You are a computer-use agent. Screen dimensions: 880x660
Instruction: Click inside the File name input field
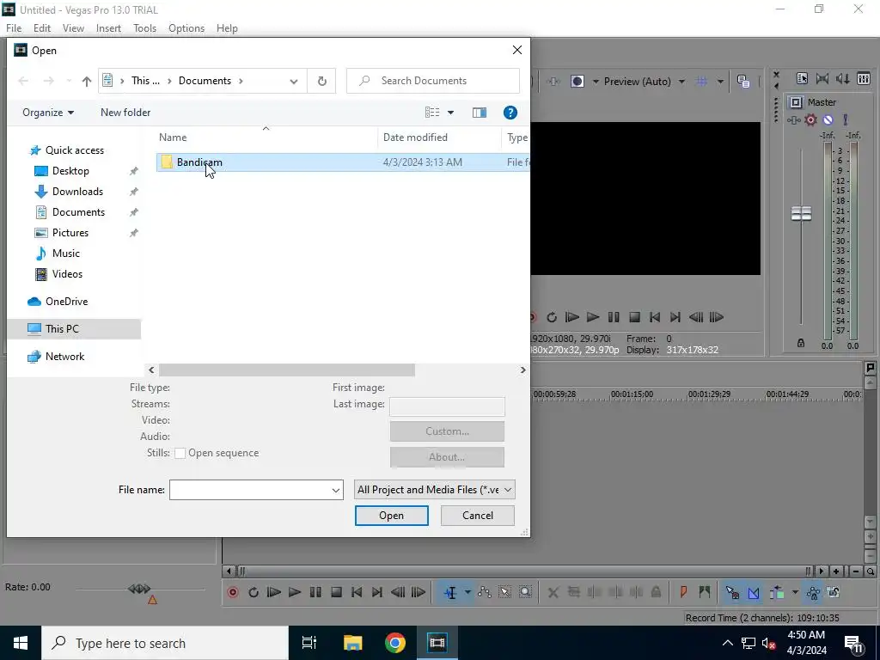pyautogui.click(x=250, y=490)
